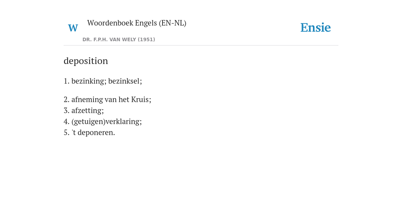402x201 pixels.
Task: Open the Woordenboek Engels (EN-NL) title link
Action: [x=137, y=23]
